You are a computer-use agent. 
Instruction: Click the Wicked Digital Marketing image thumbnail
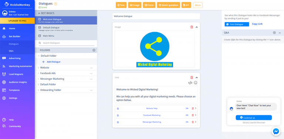[155, 49]
